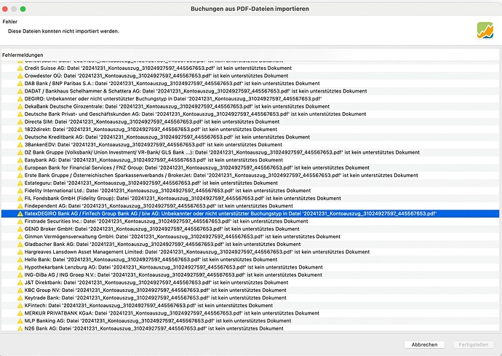This screenshot has width=502, height=356.
Task: Close the import dialog with red button
Action: 5,9
